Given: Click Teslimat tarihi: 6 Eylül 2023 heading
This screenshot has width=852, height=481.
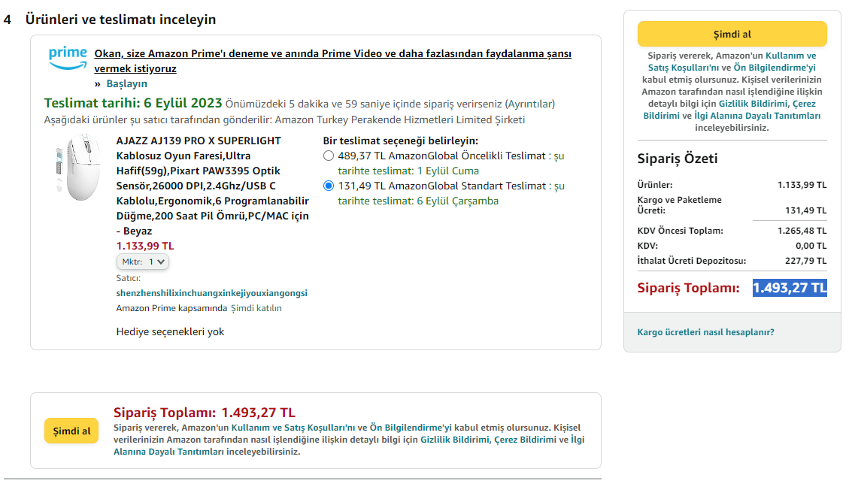Looking at the screenshot, I should (x=133, y=103).
